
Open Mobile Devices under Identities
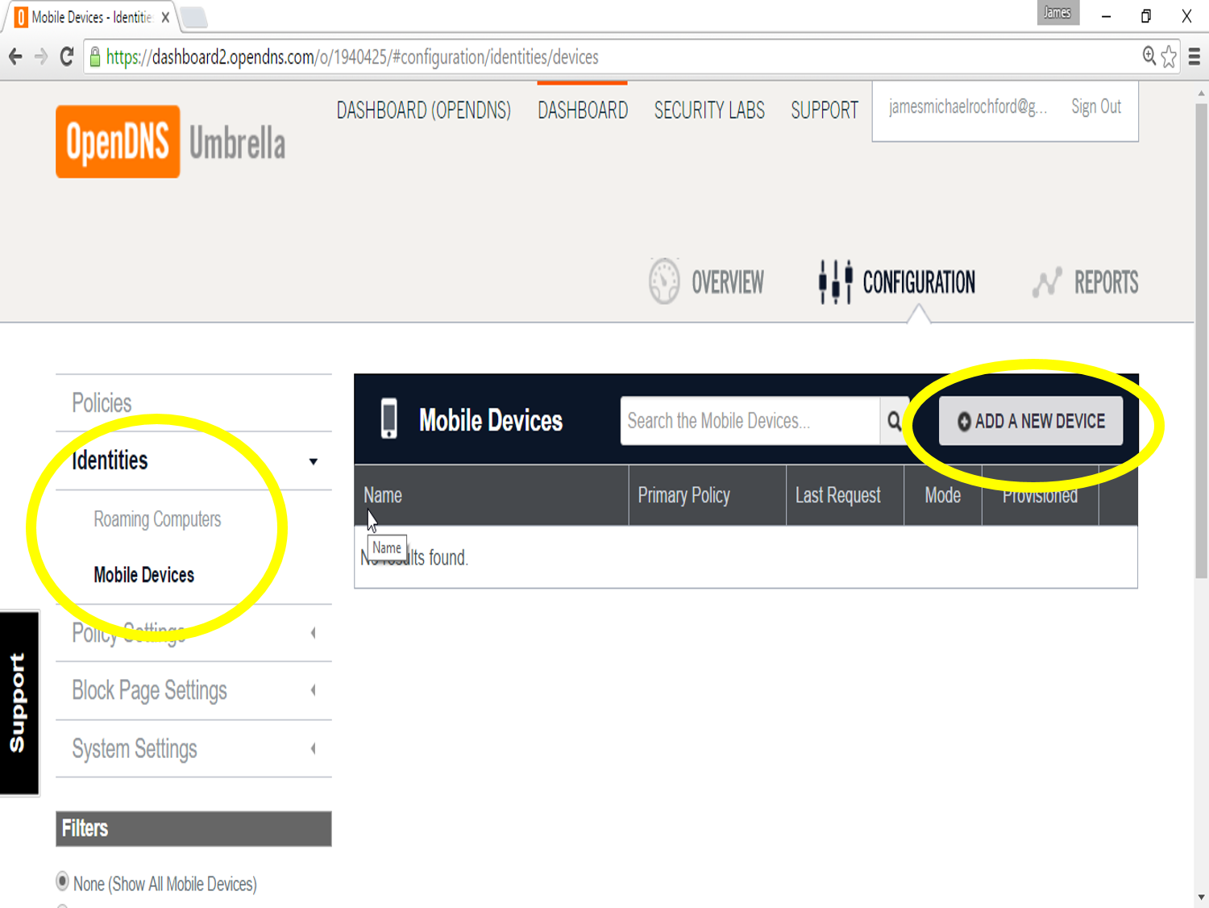tap(144, 575)
